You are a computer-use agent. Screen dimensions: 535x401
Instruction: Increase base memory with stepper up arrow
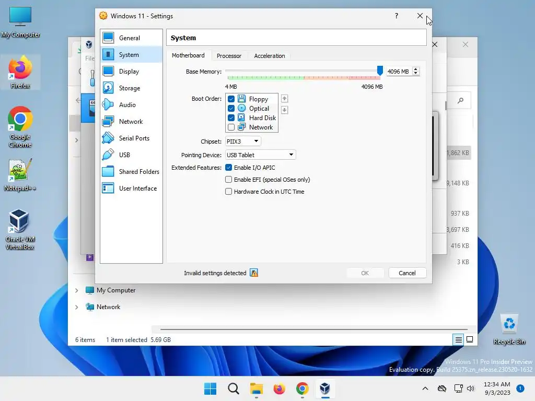[x=415, y=69]
